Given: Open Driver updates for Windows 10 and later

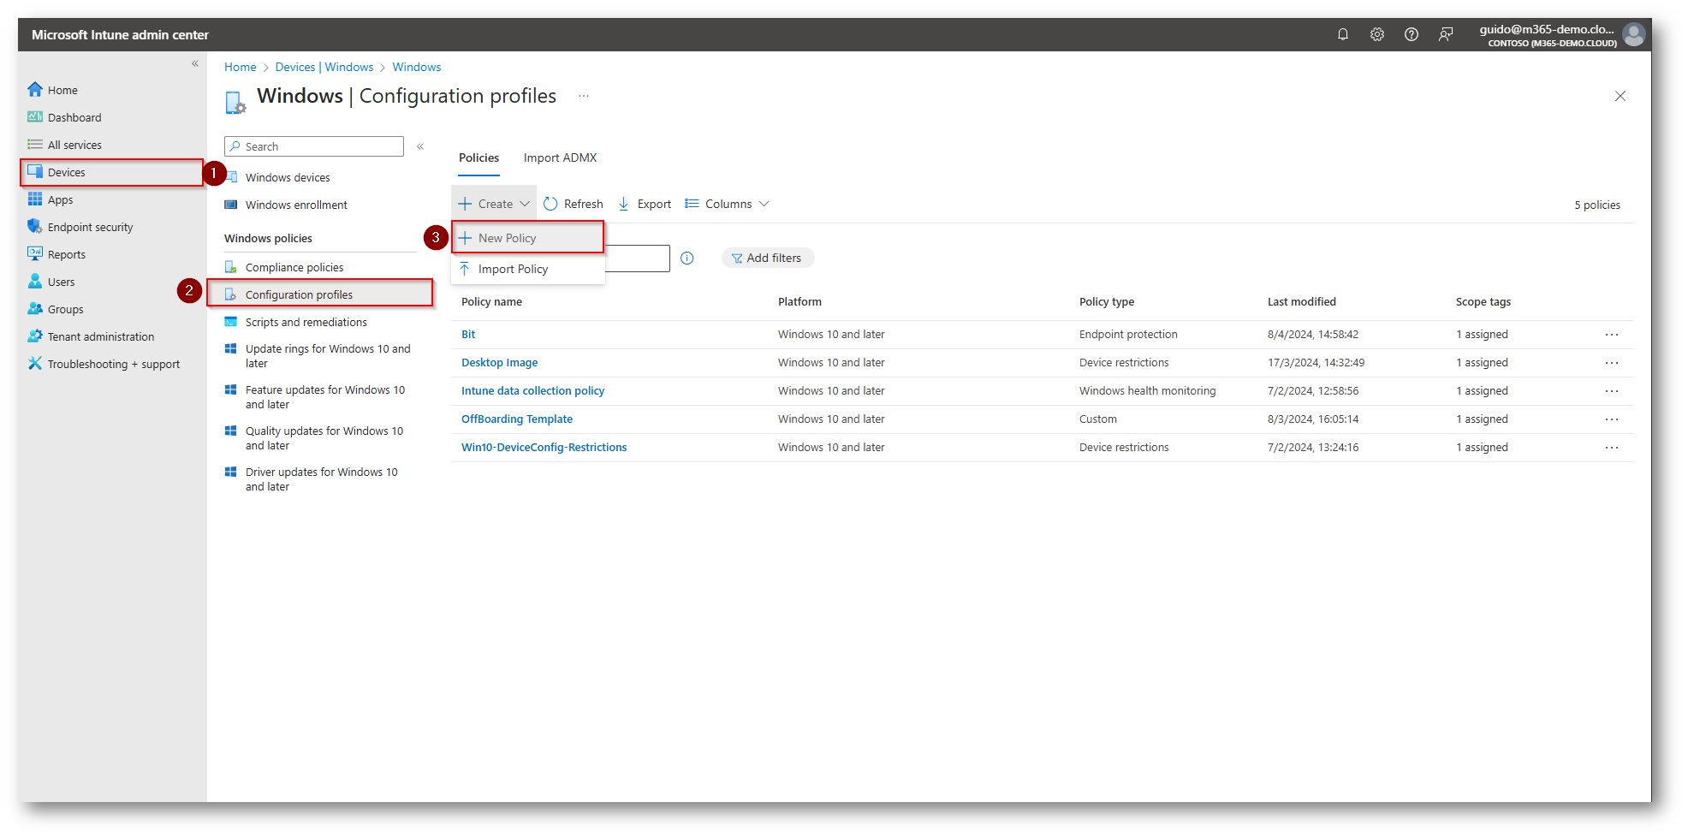Looking at the screenshot, I should point(320,479).
